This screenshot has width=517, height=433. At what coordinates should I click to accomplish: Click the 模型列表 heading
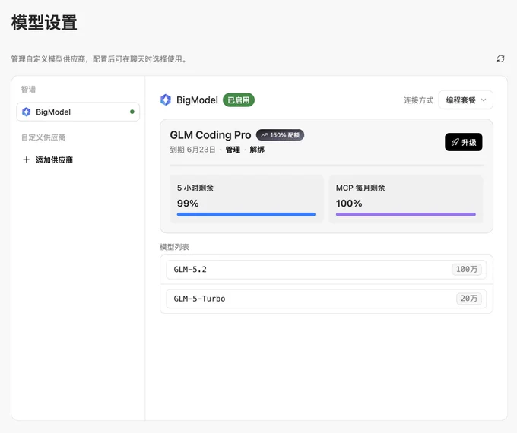pos(174,247)
